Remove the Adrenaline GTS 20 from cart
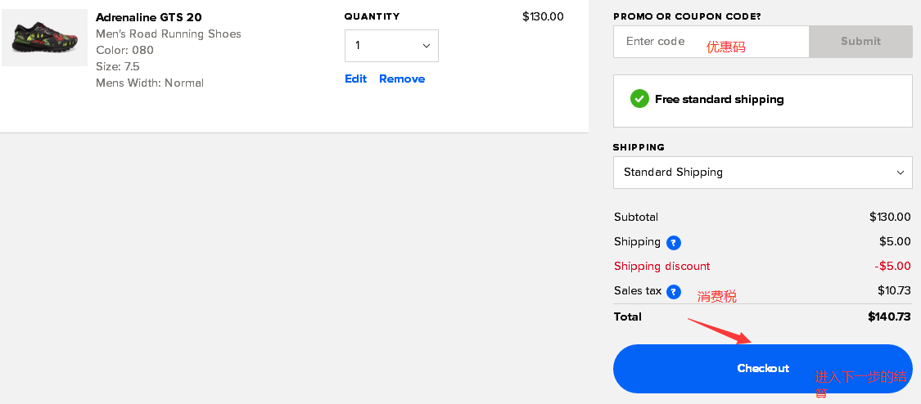This screenshot has height=404, width=921. pos(402,79)
